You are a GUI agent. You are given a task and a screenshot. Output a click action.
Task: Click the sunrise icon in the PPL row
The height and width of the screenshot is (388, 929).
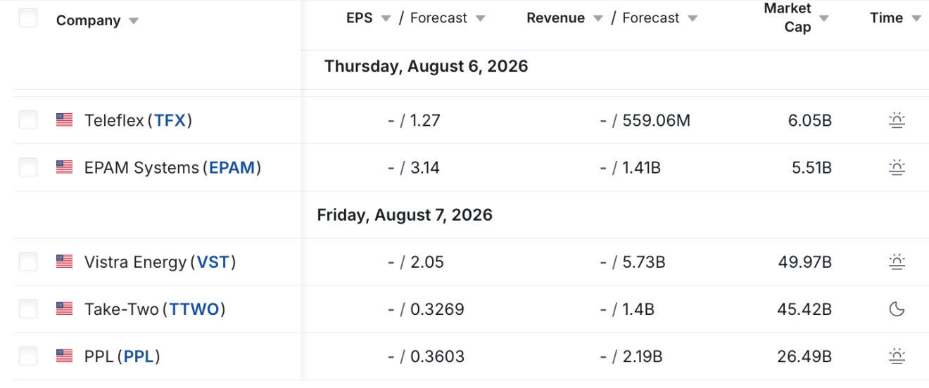click(897, 356)
